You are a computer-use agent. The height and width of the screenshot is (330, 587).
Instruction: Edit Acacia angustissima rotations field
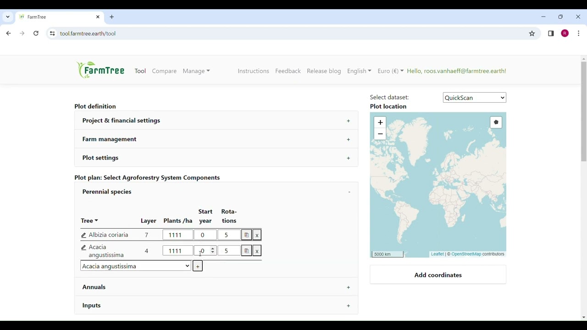point(229,251)
